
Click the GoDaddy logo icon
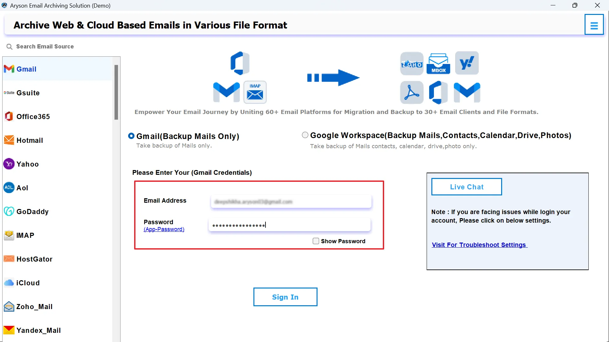pyautogui.click(x=9, y=211)
